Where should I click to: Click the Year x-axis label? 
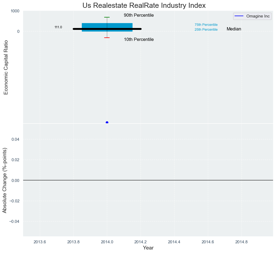click(148, 248)
